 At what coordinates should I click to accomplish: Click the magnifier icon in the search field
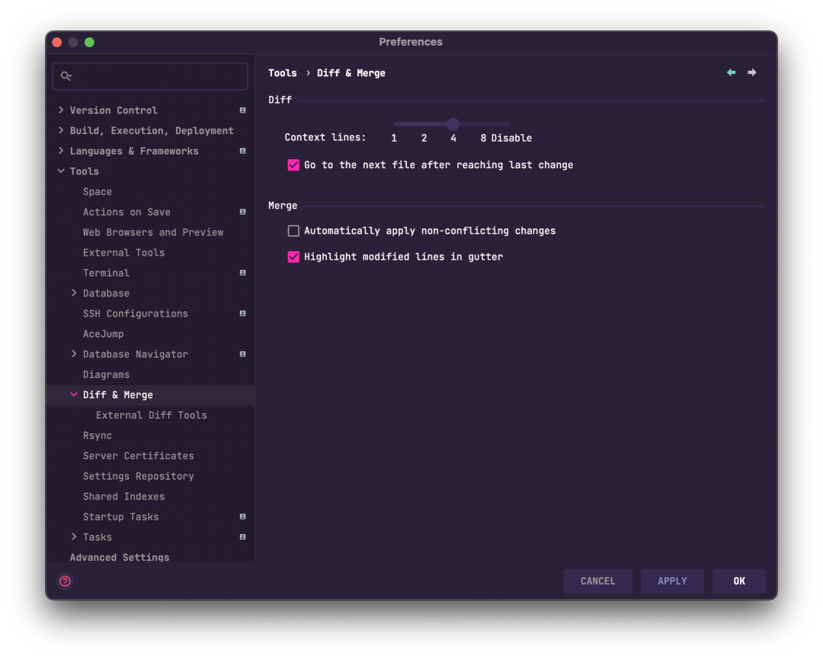coord(66,76)
